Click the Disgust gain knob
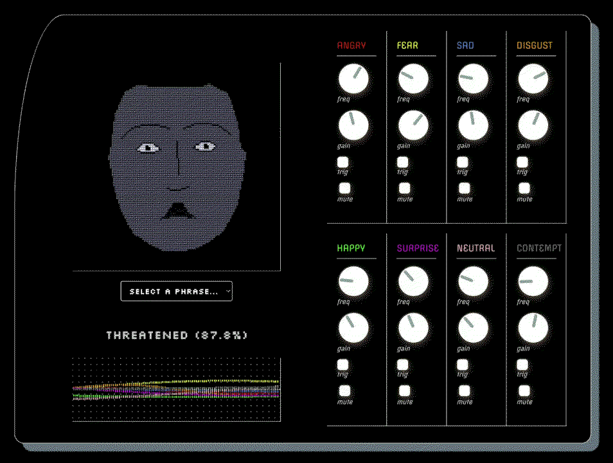This screenshot has width=613, height=463. coord(533,125)
